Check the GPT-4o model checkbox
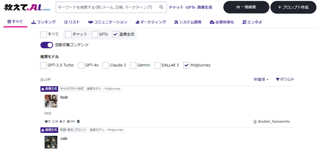 (x=81, y=65)
